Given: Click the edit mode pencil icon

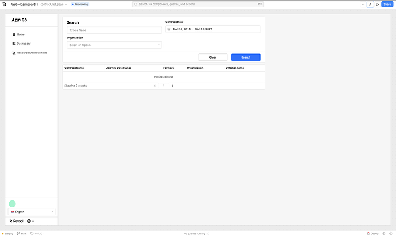Looking at the screenshot, I should pos(370,4).
